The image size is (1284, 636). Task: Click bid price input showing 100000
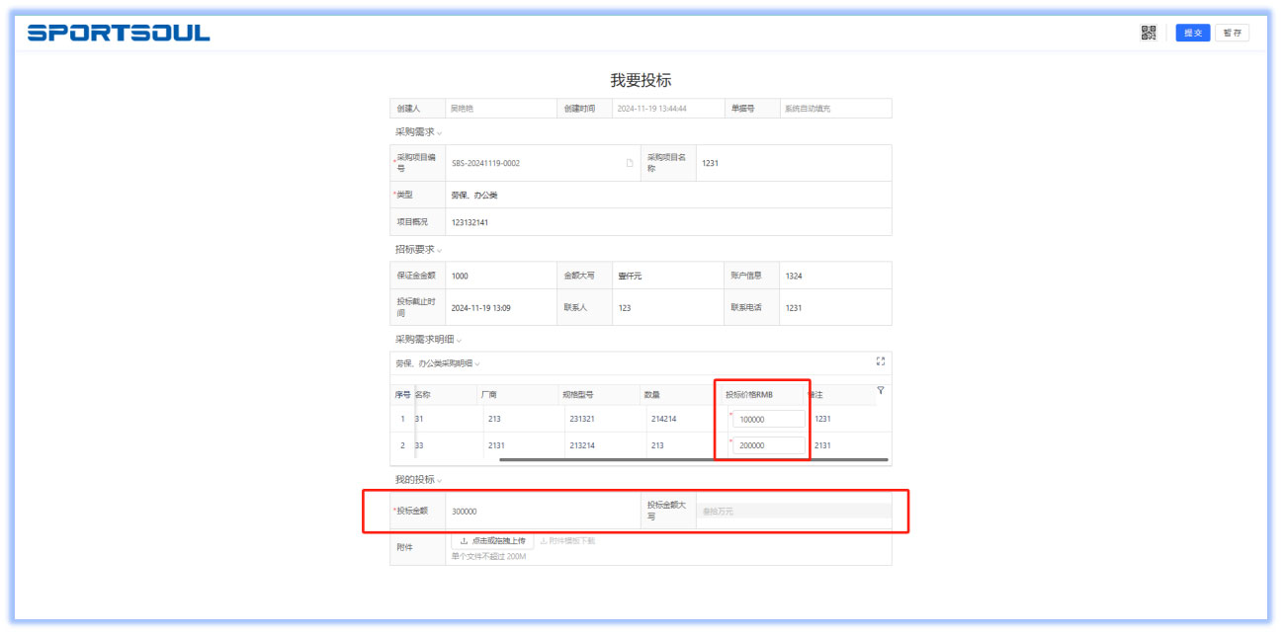768,419
